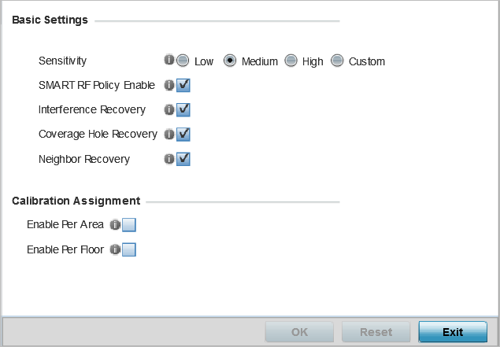This screenshot has width=500, height=347.
Task: Click info icon next to Coverage Hole Recovery
Action: click(x=169, y=134)
